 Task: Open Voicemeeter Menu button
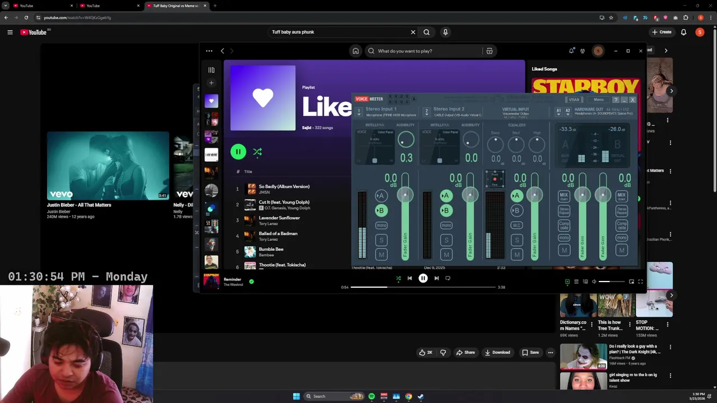pyautogui.click(x=598, y=100)
